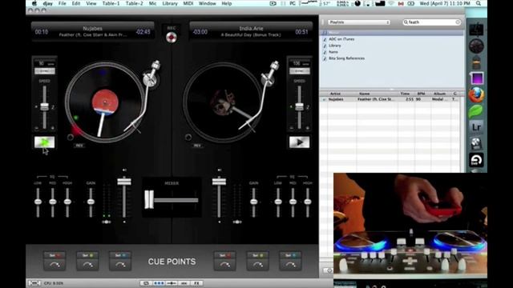This screenshot has height=288, width=513.
Task: Jump to deck 1 red cue point
Action: click(55, 265)
